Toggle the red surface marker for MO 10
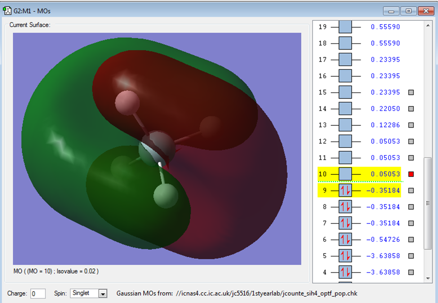 tap(411, 174)
